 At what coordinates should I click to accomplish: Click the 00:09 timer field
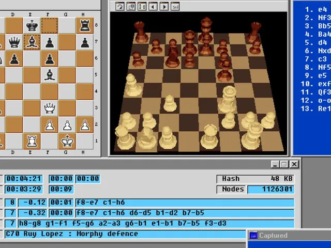(61, 189)
